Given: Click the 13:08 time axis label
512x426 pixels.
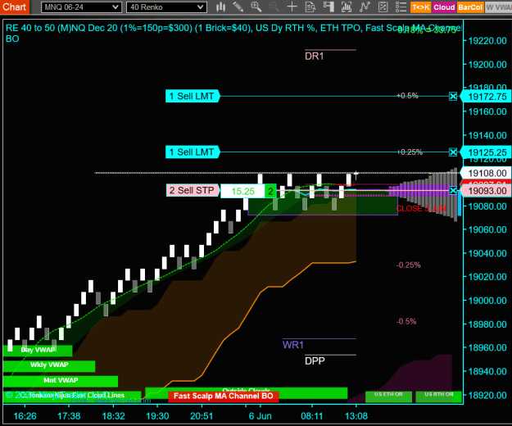Looking at the screenshot, I should tap(356, 416).
